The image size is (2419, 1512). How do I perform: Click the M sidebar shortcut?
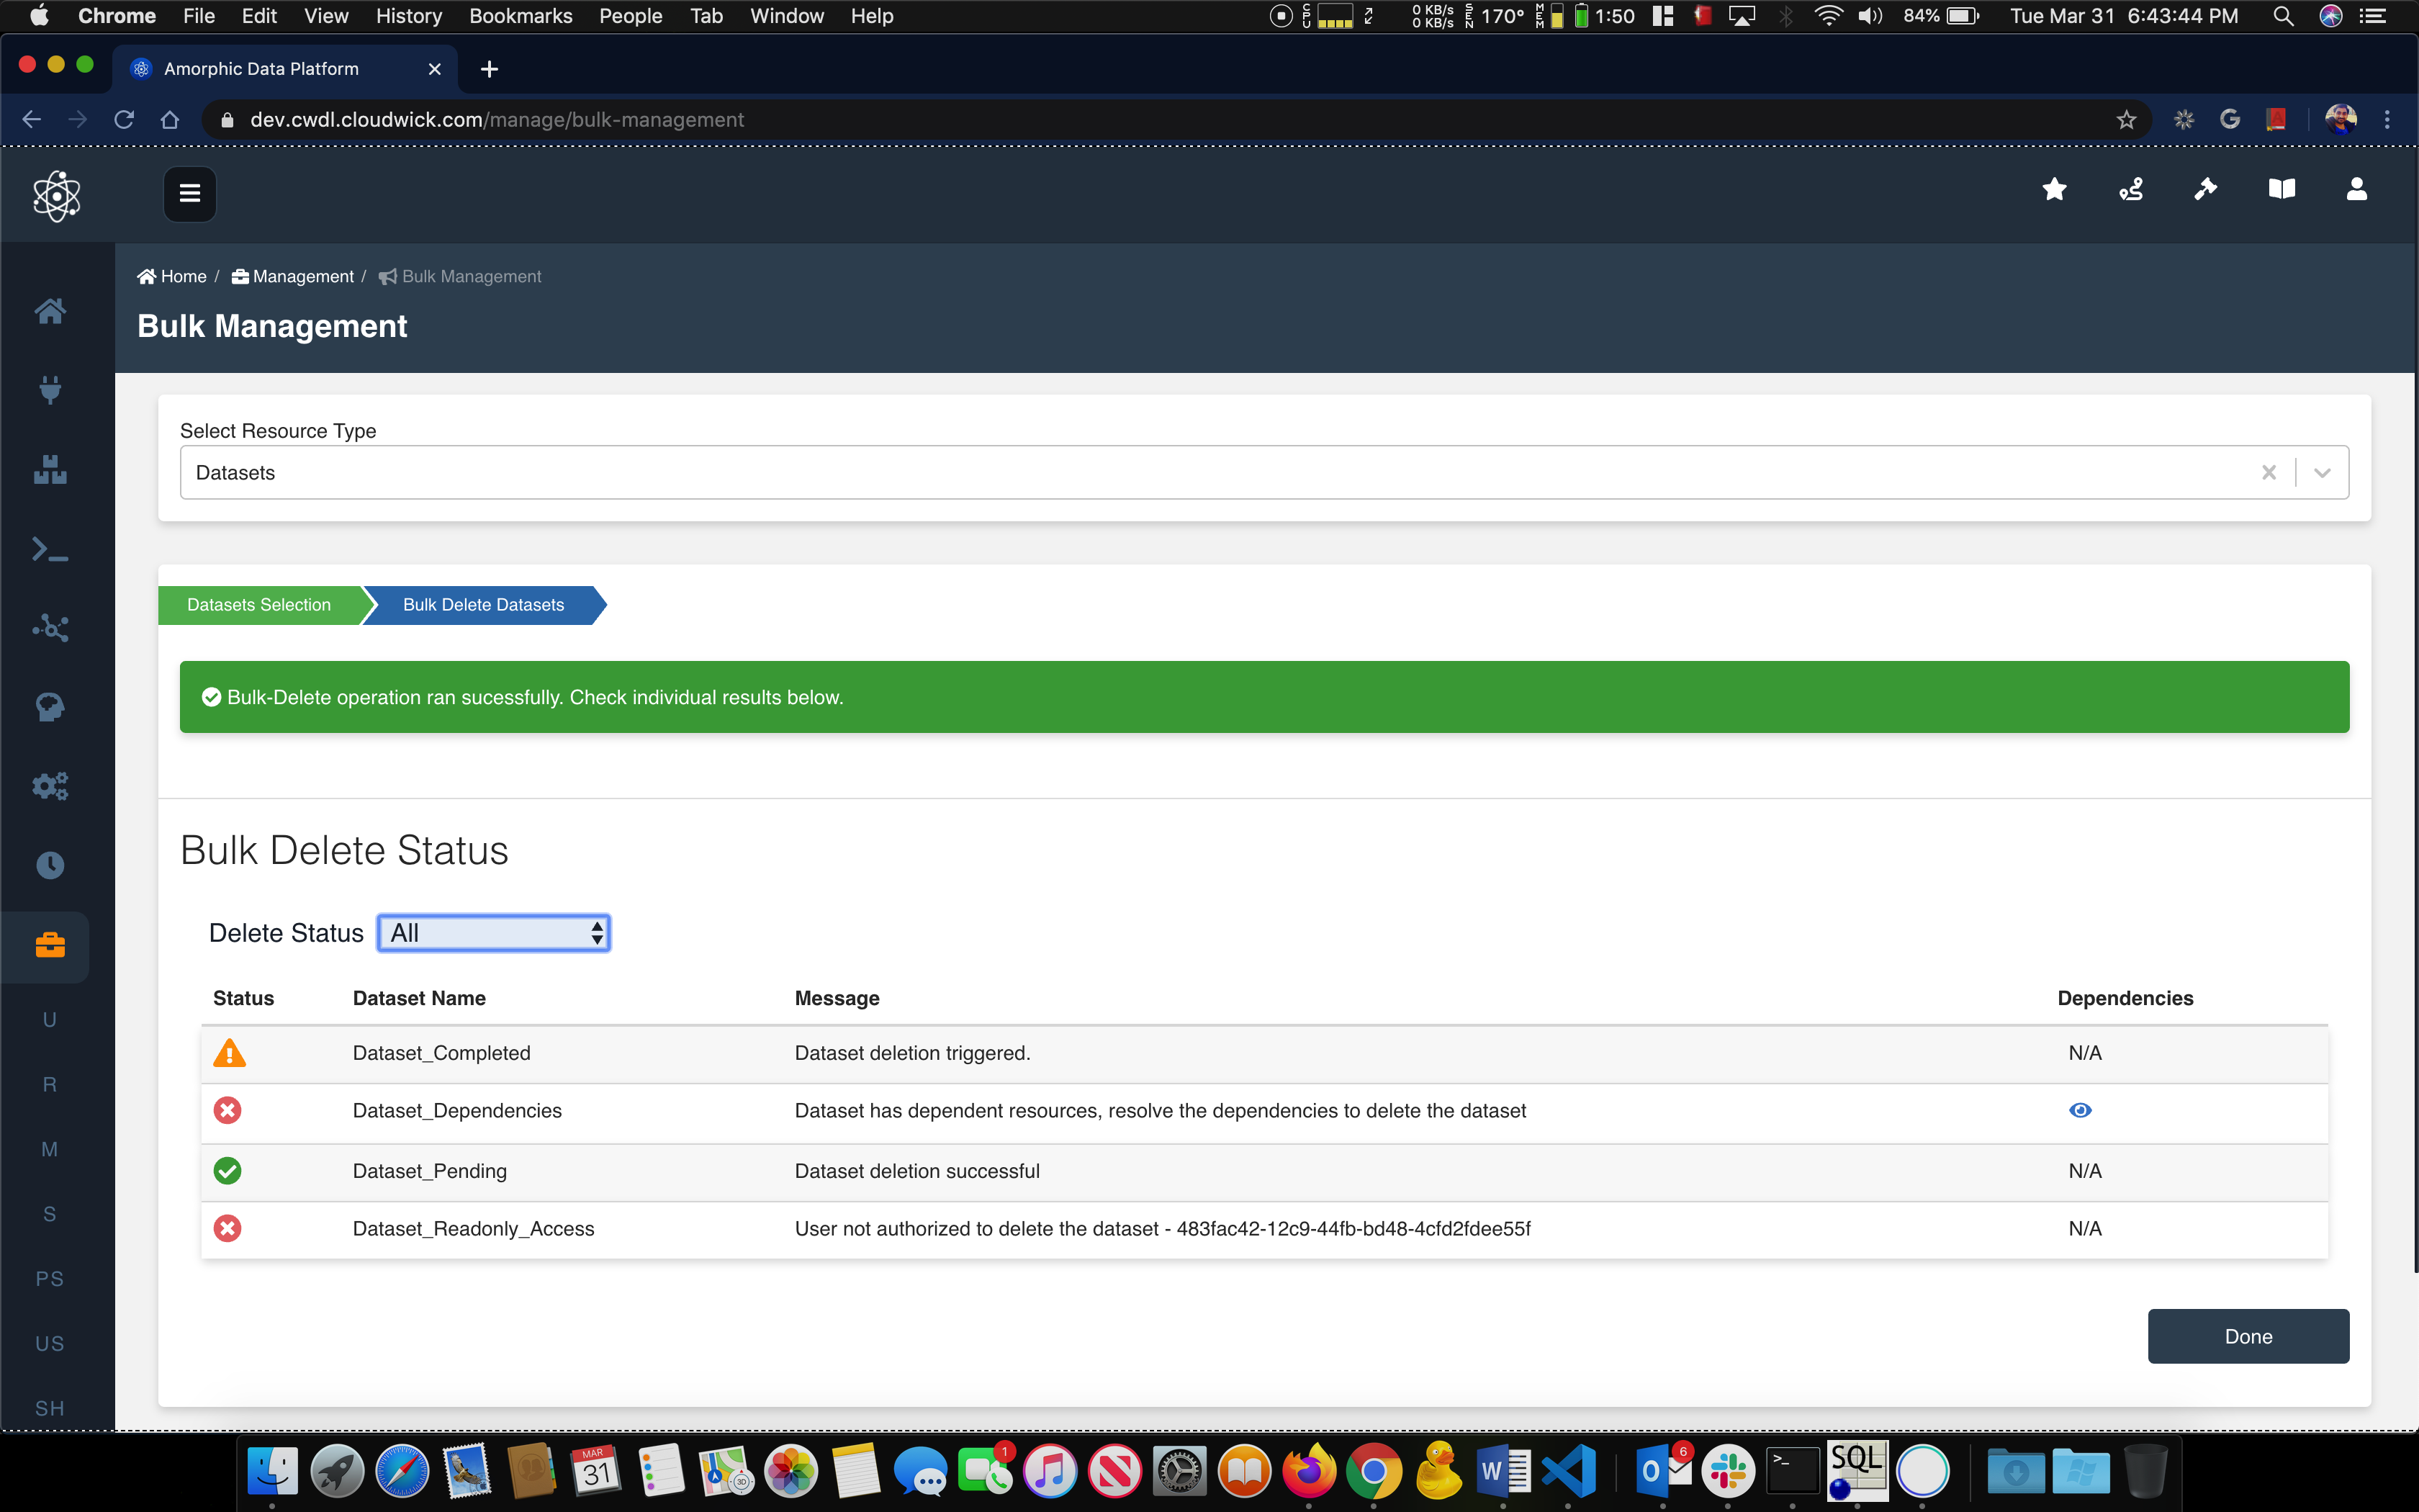[50, 1150]
